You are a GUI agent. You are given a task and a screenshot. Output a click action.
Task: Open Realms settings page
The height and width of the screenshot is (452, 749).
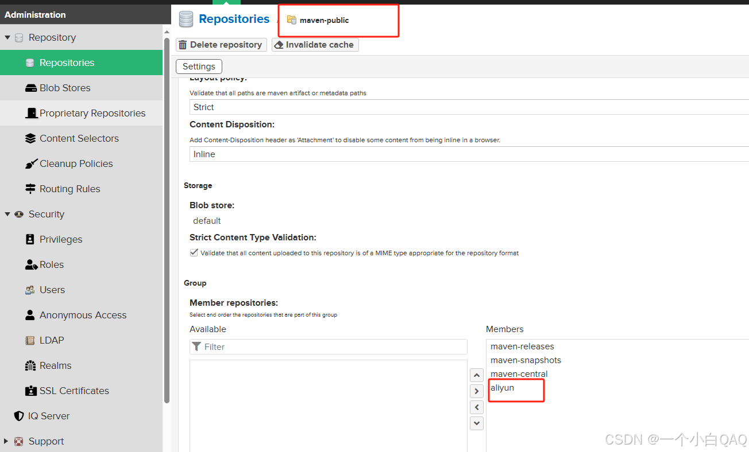pos(82,365)
